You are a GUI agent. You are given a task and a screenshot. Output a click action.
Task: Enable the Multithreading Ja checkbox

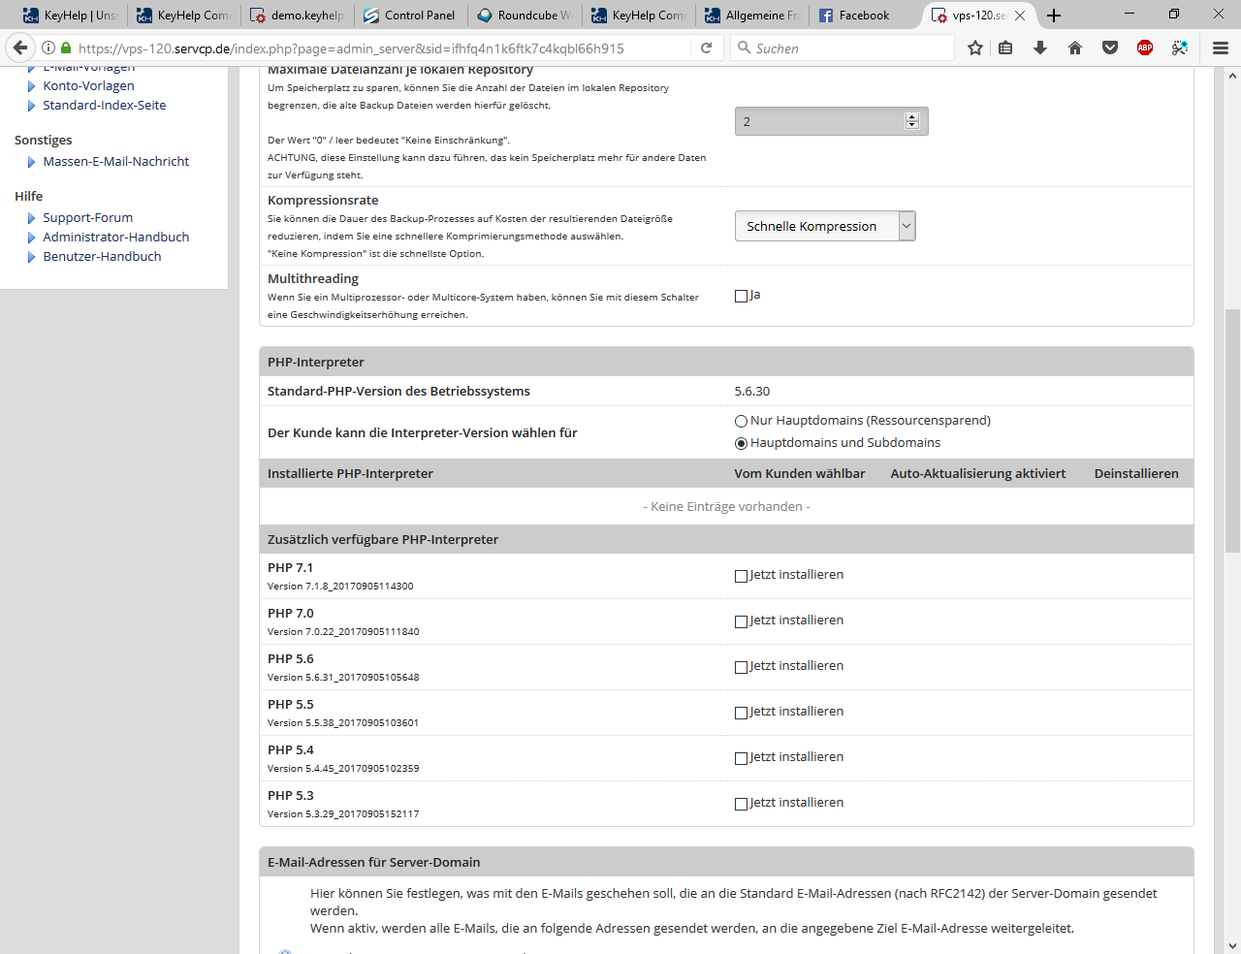click(742, 296)
